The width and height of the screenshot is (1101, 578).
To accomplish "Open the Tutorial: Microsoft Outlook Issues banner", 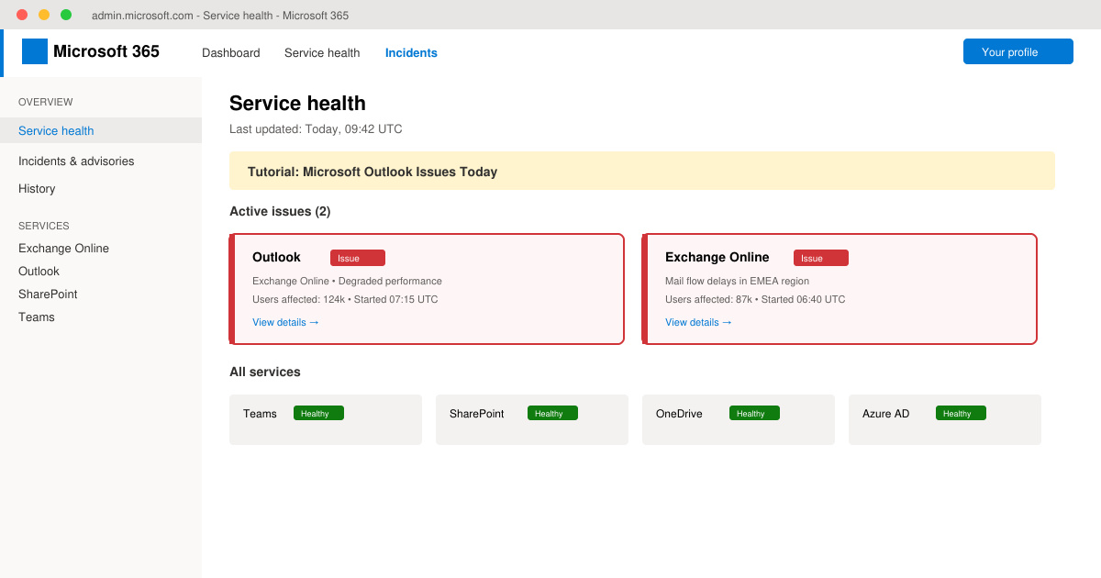I will (x=642, y=171).
